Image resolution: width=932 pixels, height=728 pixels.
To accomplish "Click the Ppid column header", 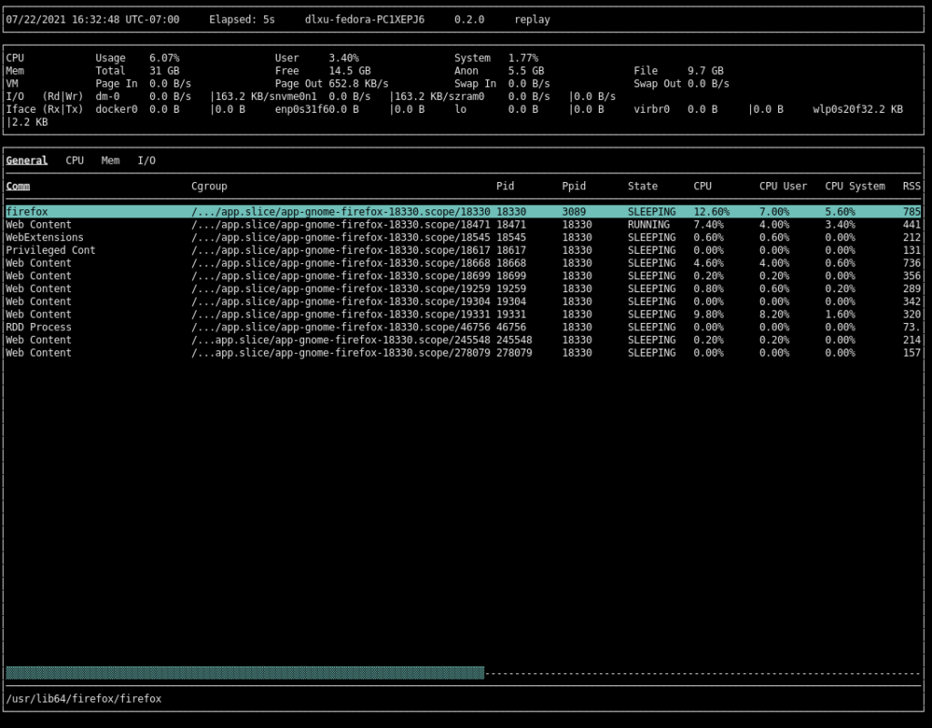I will (573, 186).
